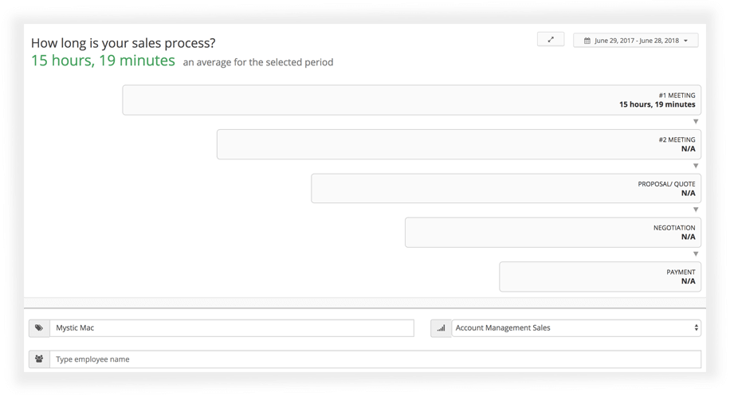This screenshot has width=730, height=396.
Task: Select the Payment stage bar
Action: point(600,276)
